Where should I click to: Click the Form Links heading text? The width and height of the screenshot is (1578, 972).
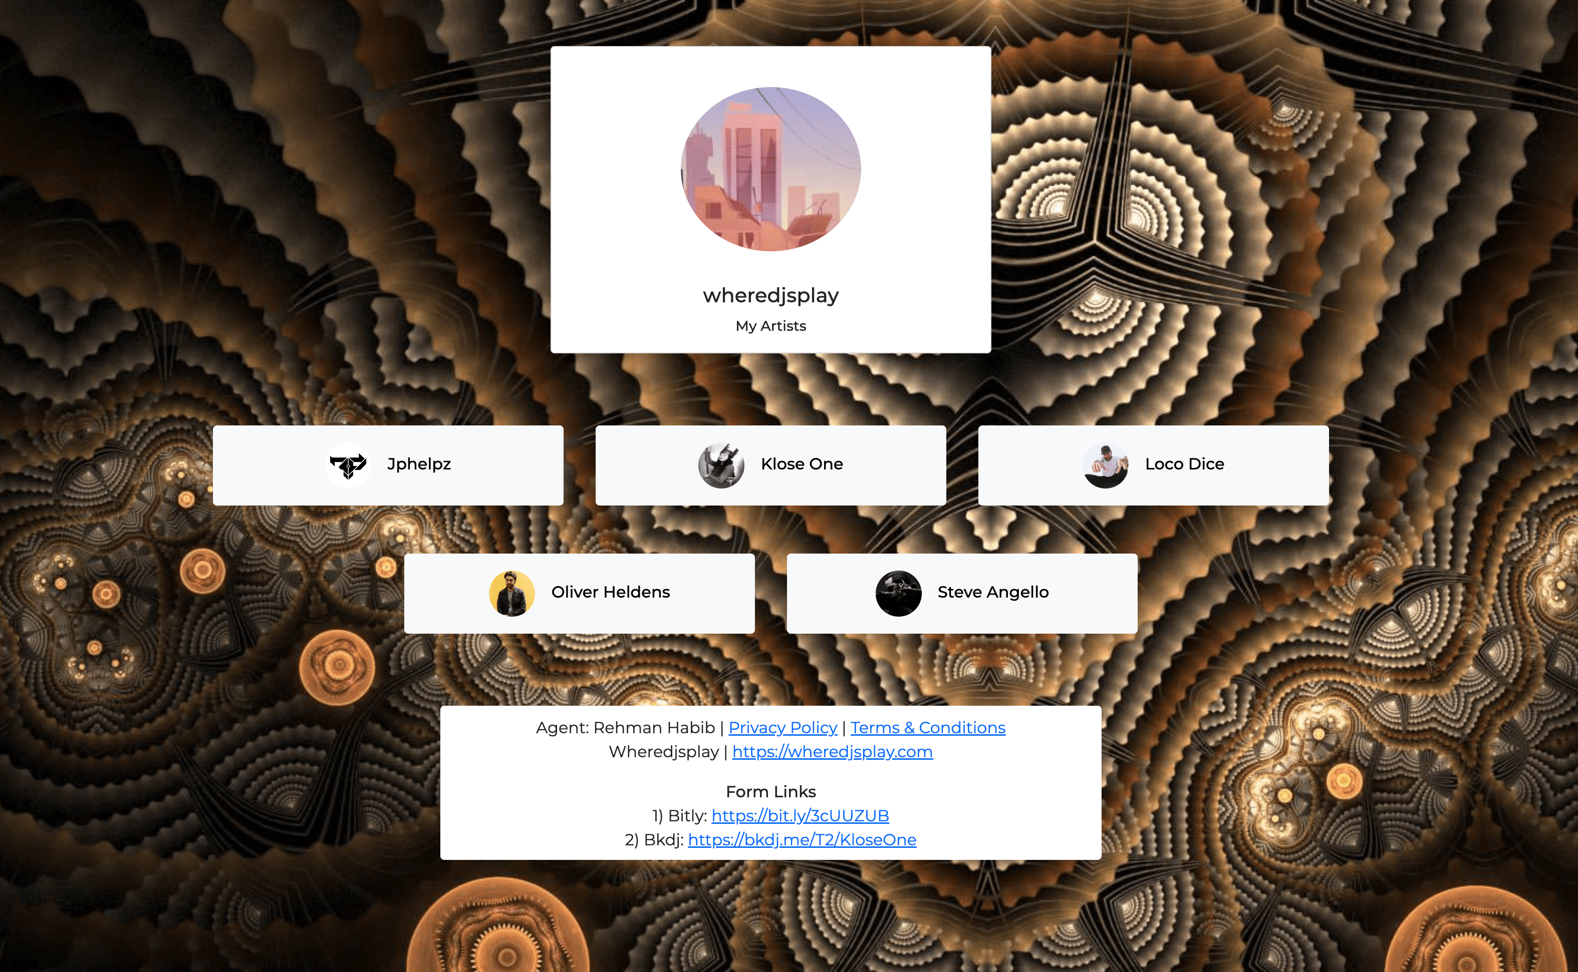coord(770,791)
